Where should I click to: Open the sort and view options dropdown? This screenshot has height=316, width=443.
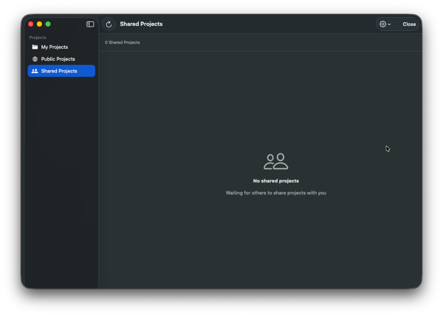[385, 24]
